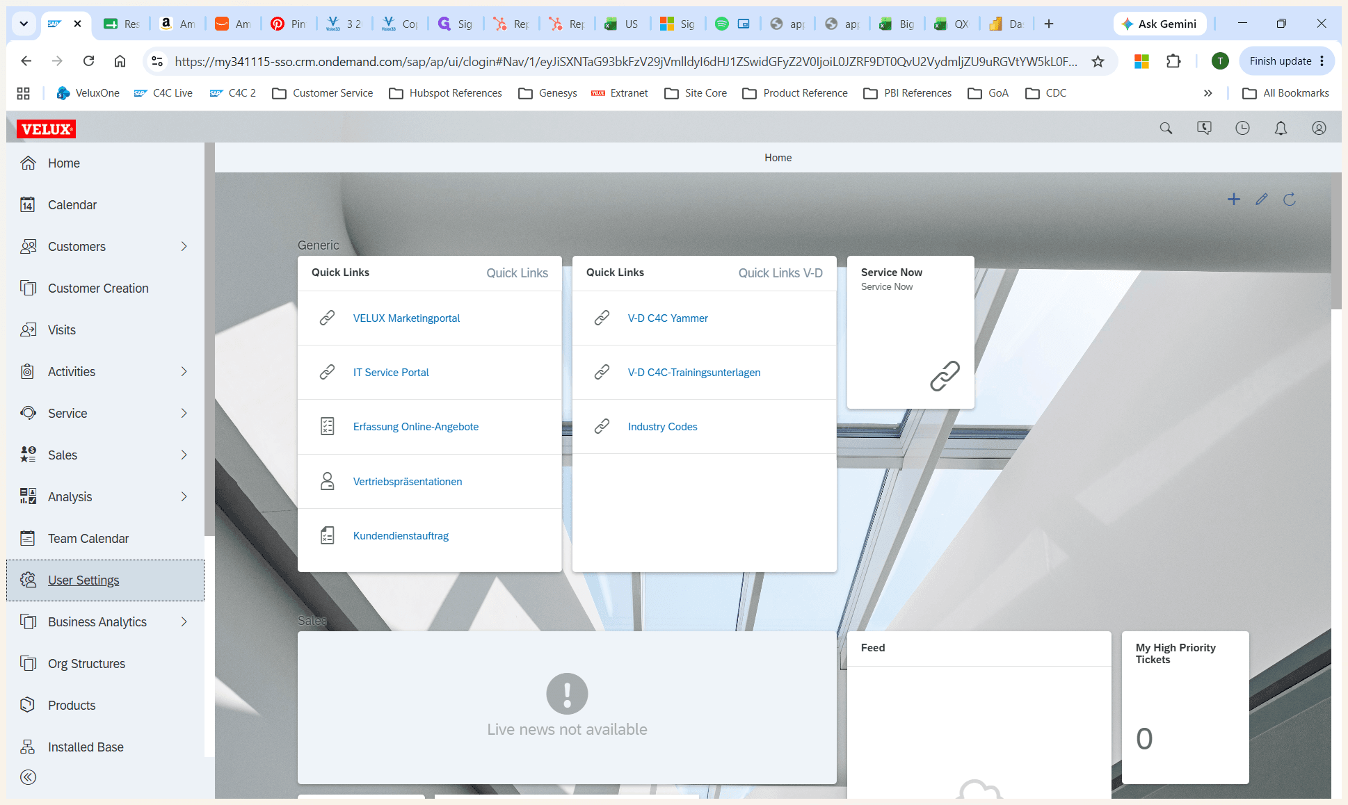This screenshot has height=805, width=1348.
Task: Click the Finish update button
Action: point(1287,61)
